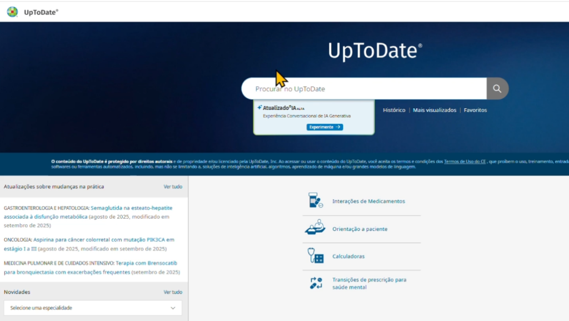Click the sparkle icon beside Atualizado IA

[259, 107]
